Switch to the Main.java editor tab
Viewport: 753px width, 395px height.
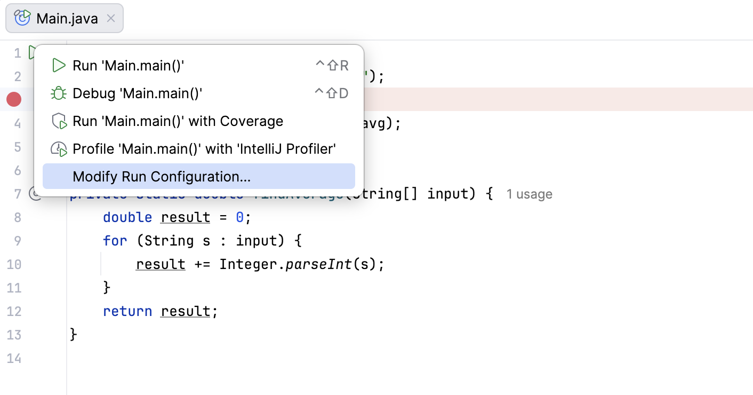(x=67, y=19)
